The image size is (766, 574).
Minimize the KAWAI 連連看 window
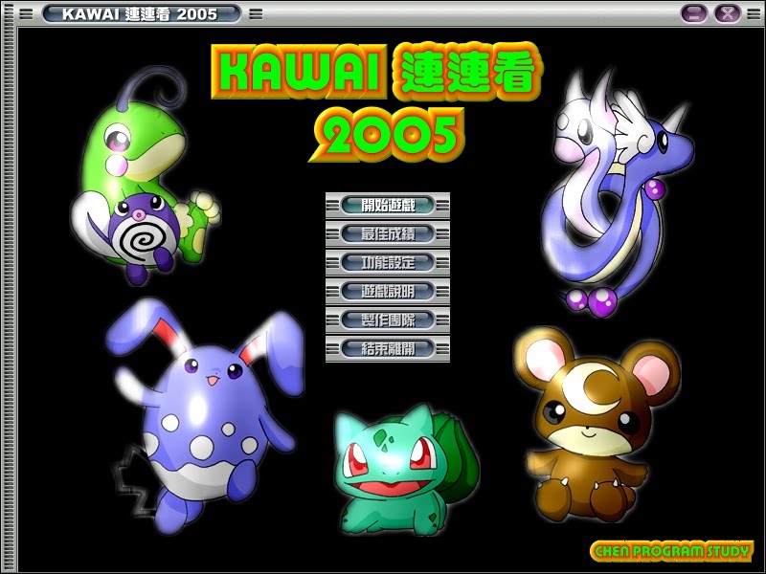(x=693, y=13)
